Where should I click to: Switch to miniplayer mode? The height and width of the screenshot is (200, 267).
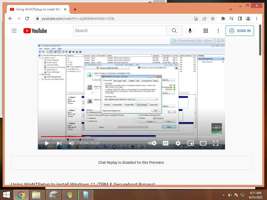[x=191, y=143]
